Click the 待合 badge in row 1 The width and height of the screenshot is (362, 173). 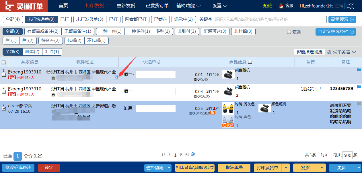pos(12,77)
